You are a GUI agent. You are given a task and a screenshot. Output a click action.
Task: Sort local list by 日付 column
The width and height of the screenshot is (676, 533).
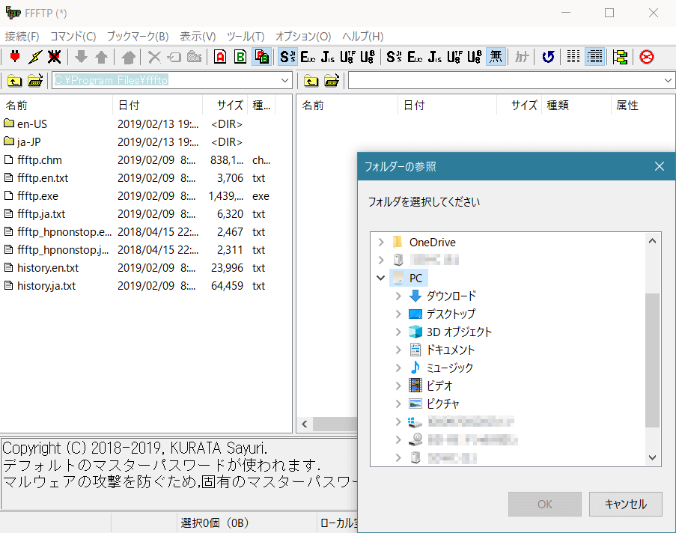coord(157,106)
